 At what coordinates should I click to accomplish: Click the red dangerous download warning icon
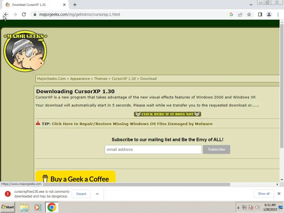pyautogui.click(x=7, y=194)
